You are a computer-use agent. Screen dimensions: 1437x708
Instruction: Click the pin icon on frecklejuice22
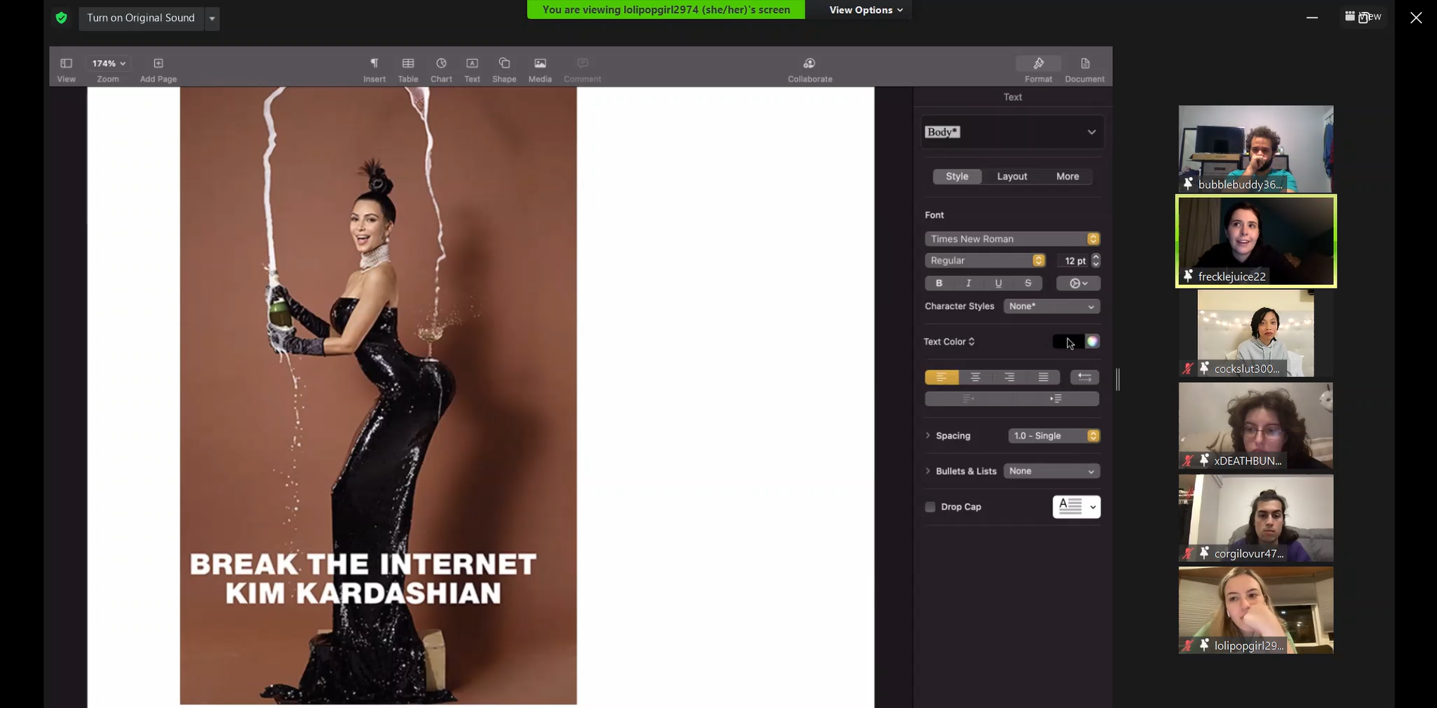point(1188,276)
